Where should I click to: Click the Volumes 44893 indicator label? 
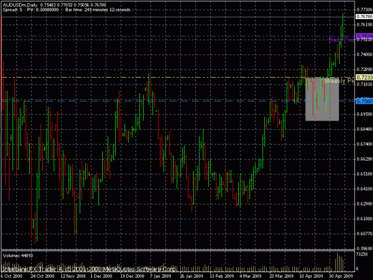(x=18, y=256)
